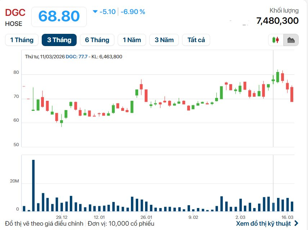
Task: Click the 16.03 date axis label
Action: (x=287, y=217)
